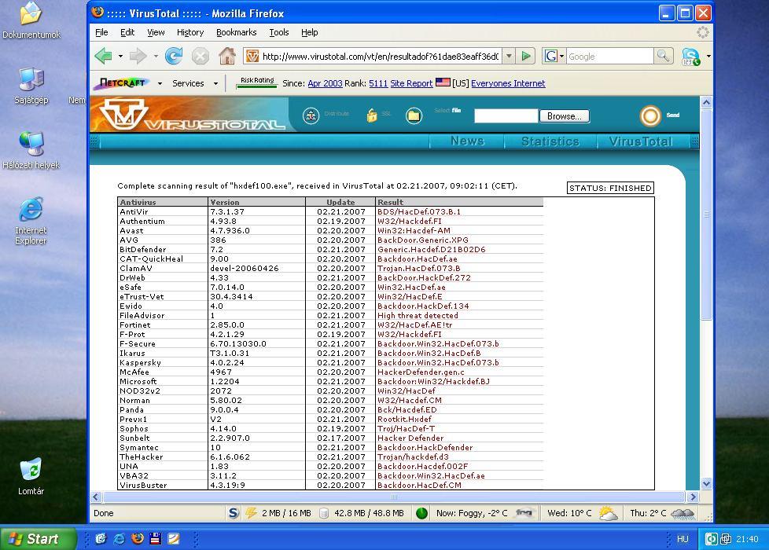
Task: Click the Windows Start button
Action: click(39, 539)
